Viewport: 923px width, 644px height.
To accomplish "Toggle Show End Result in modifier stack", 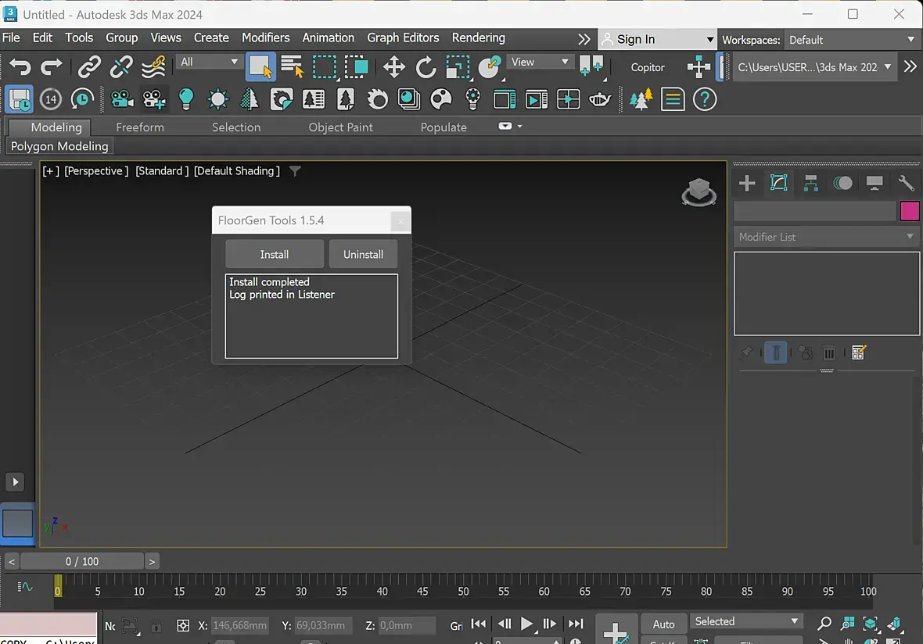I will 775,352.
